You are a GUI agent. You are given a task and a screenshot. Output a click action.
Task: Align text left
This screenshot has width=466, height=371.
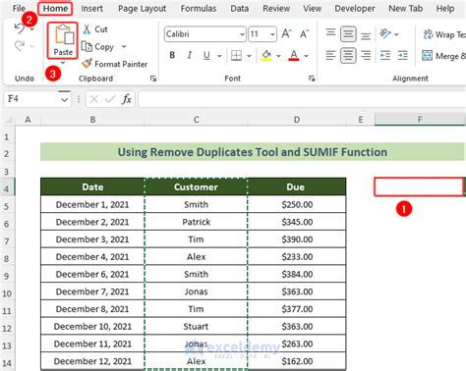pyautogui.click(x=330, y=56)
